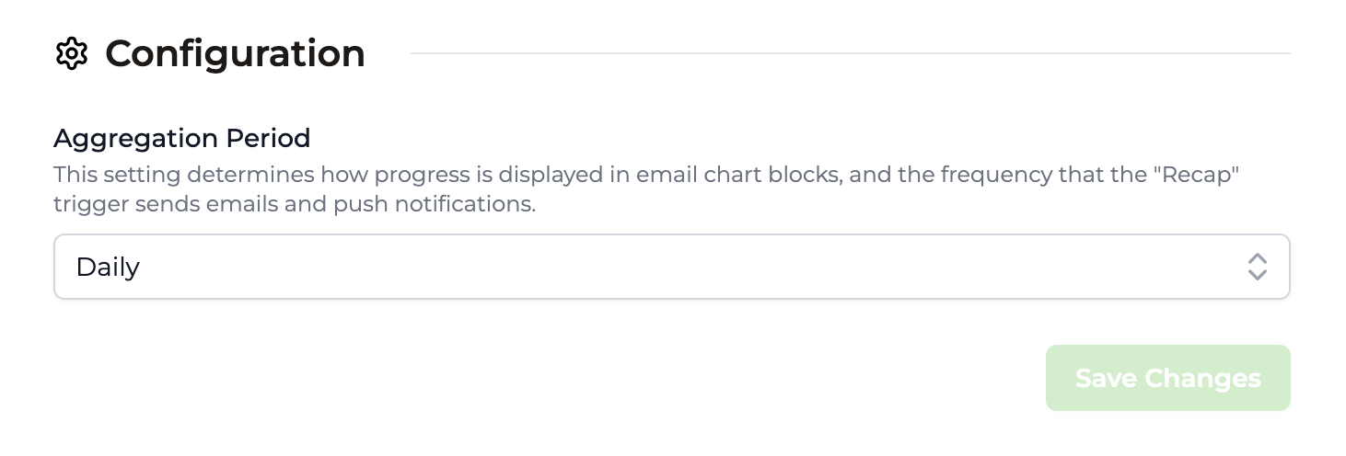Select the "Daily" value in the dropdown
This screenshot has height=456, width=1346.
coord(108,268)
